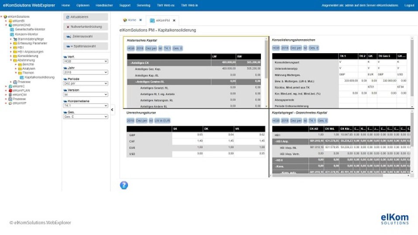Open the Konzern-Monitor in the tree
This screenshot has height=235, width=418.
tap(26, 34)
